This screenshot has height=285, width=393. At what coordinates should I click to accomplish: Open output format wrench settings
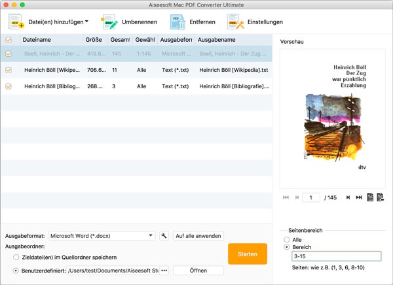(164, 236)
